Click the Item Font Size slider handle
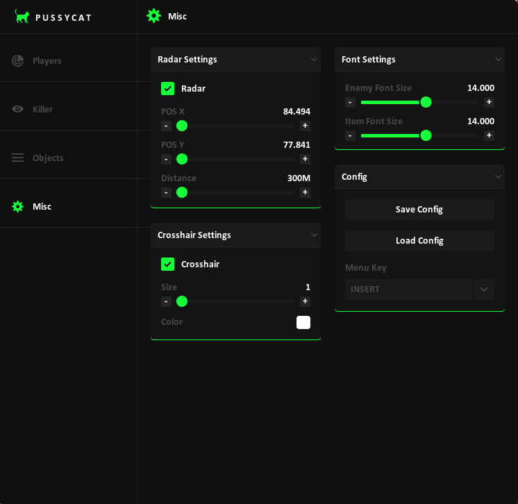 click(426, 135)
